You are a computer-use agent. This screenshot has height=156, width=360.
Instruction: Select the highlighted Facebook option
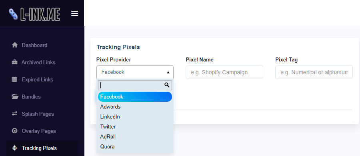(x=135, y=97)
